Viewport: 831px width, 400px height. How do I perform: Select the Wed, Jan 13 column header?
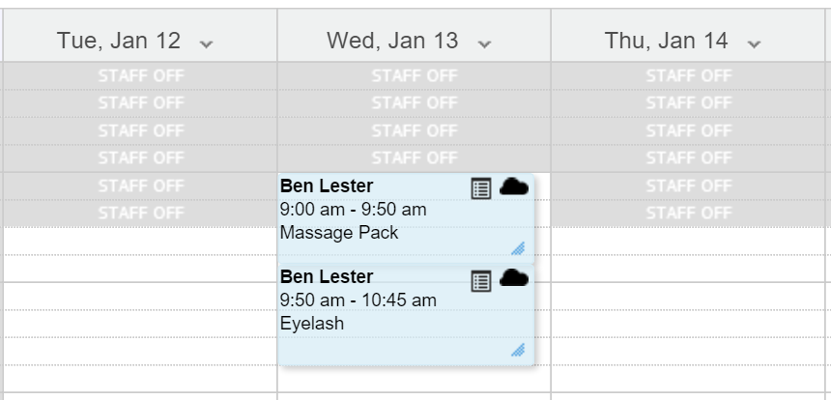[x=414, y=35]
